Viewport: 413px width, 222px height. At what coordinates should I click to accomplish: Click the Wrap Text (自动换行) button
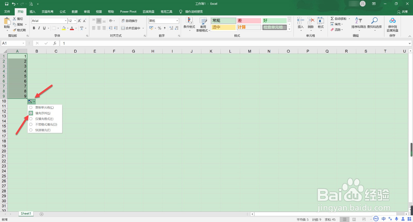[130, 21]
